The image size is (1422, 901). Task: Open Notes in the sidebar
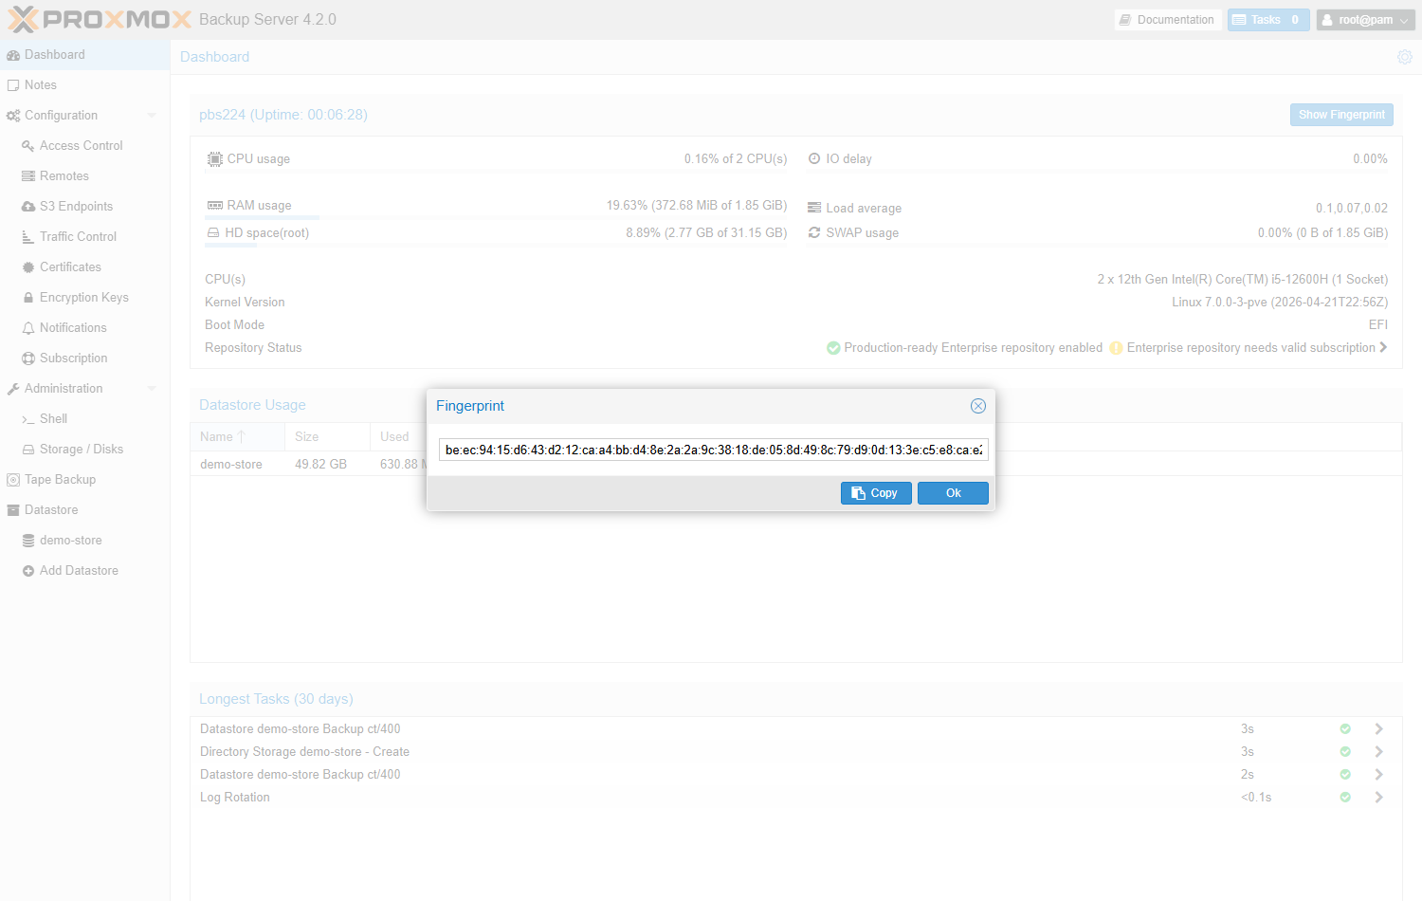point(85,85)
